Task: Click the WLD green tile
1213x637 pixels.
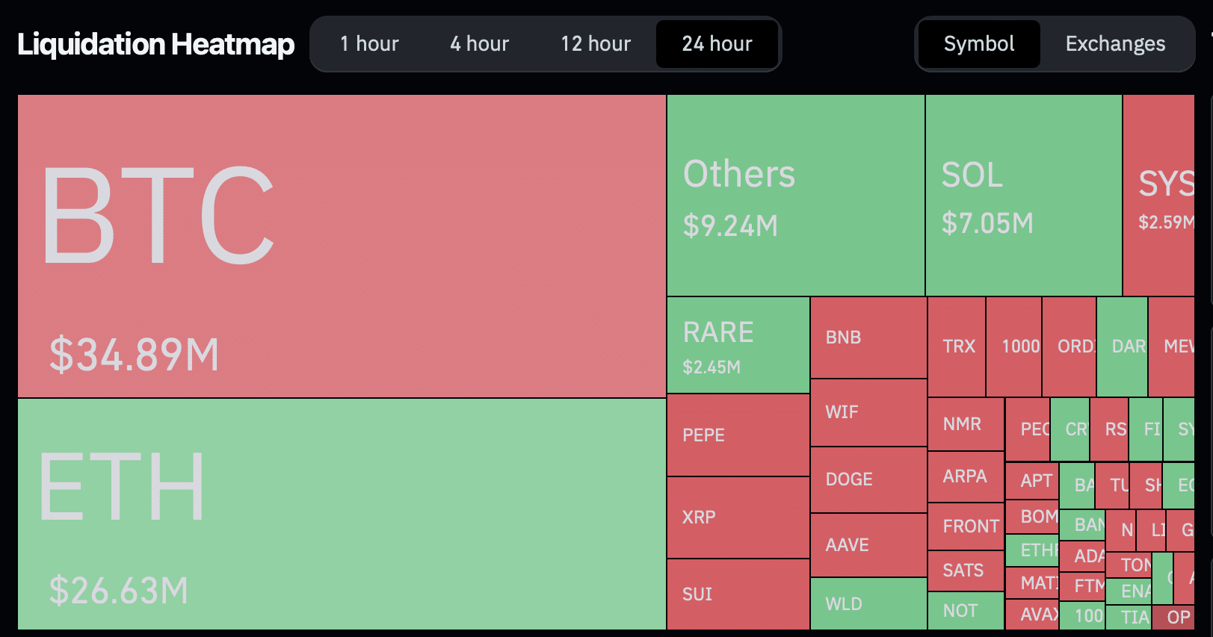Action: 869,603
